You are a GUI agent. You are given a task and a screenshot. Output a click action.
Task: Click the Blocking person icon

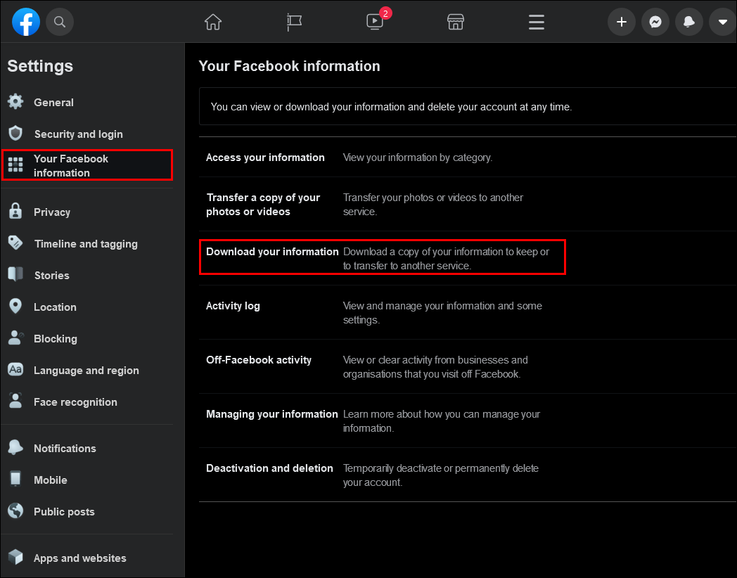(15, 338)
